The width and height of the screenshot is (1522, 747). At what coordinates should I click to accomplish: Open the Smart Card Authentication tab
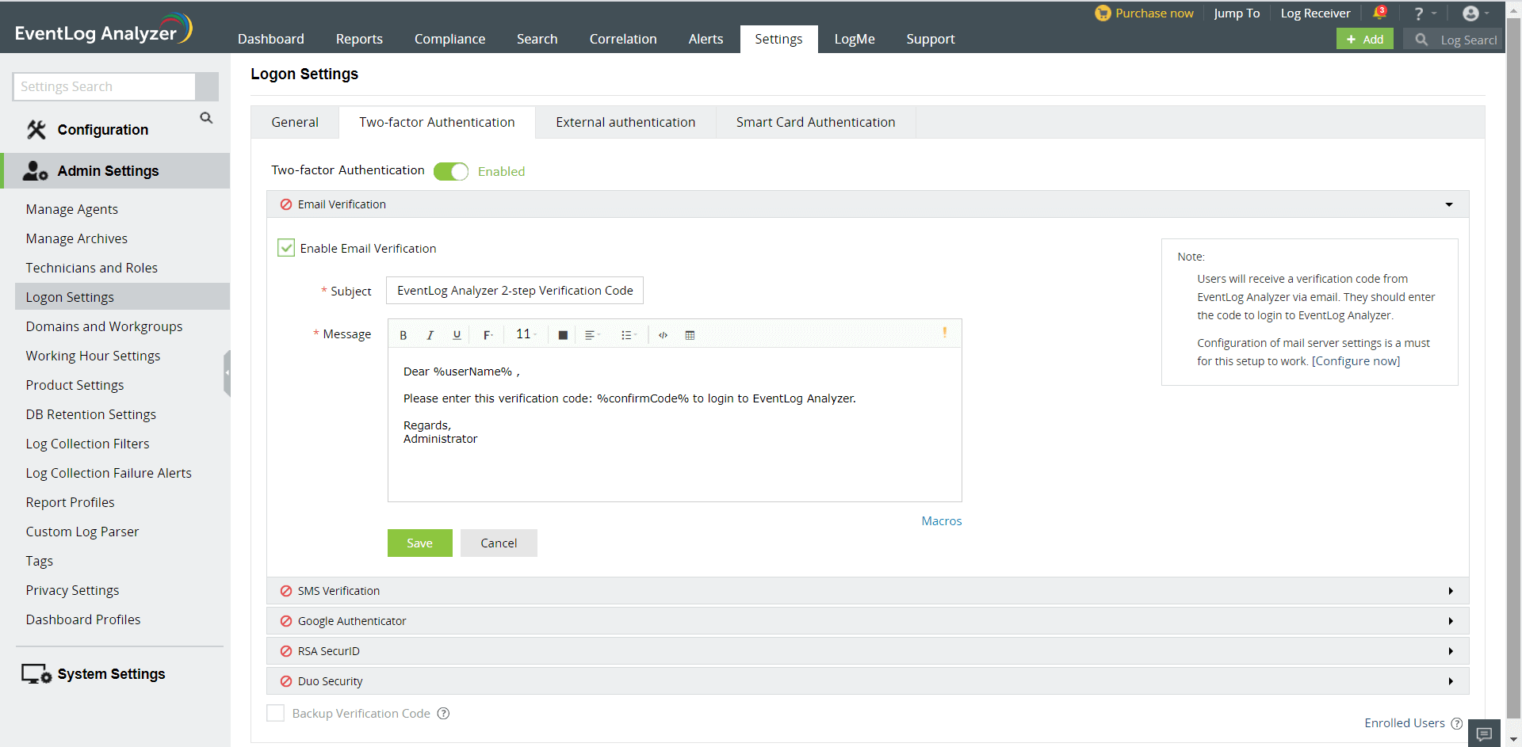click(x=816, y=122)
